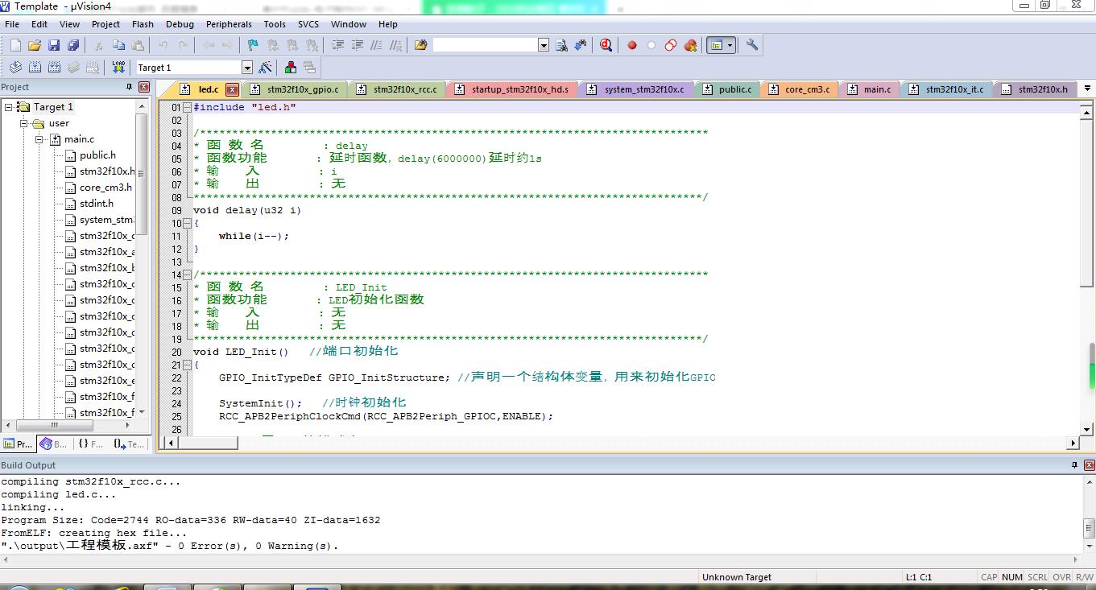1096x590 pixels.
Task: Insert or remove a bookmark with the flag icon
Action: point(253,45)
